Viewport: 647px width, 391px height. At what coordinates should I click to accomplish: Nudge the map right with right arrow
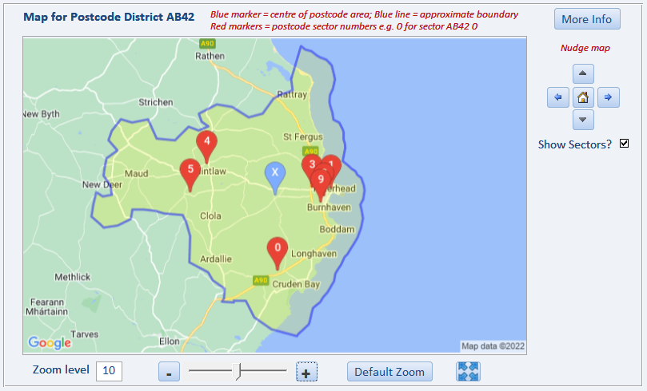(x=609, y=97)
